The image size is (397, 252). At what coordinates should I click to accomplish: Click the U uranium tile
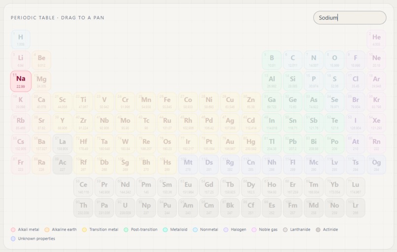pyautogui.click(x=125, y=208)
